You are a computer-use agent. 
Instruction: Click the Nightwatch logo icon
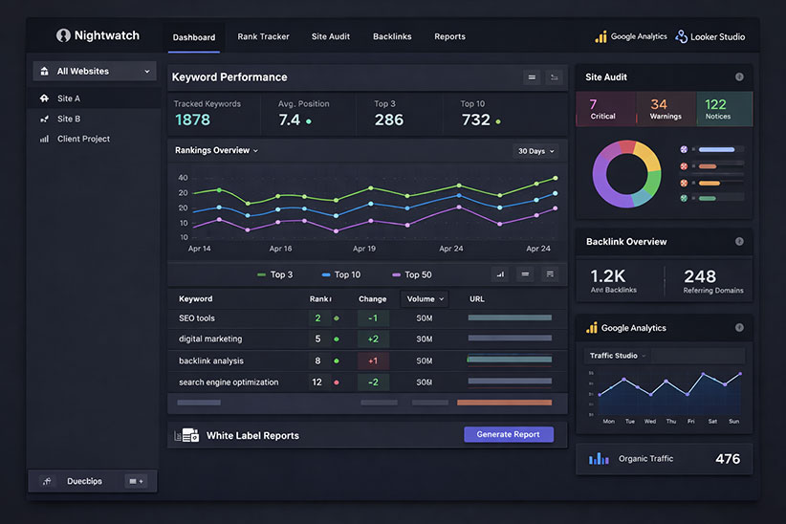tap(63, 35)
